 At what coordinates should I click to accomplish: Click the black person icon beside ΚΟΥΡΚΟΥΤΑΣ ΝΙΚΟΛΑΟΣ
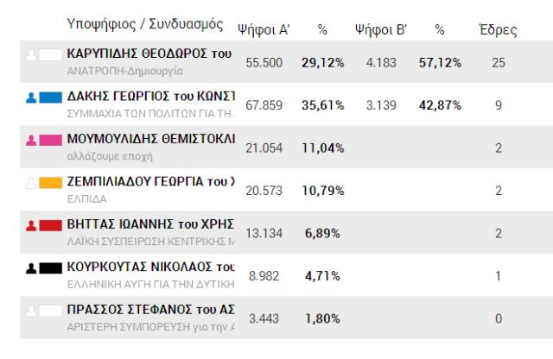32,268
